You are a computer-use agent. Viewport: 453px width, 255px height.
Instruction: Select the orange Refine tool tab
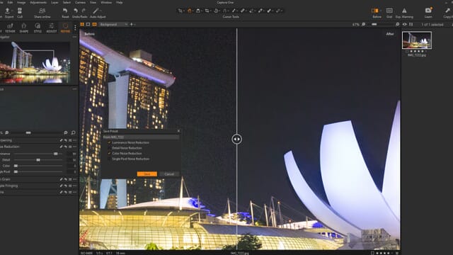(x=65, y=28)
